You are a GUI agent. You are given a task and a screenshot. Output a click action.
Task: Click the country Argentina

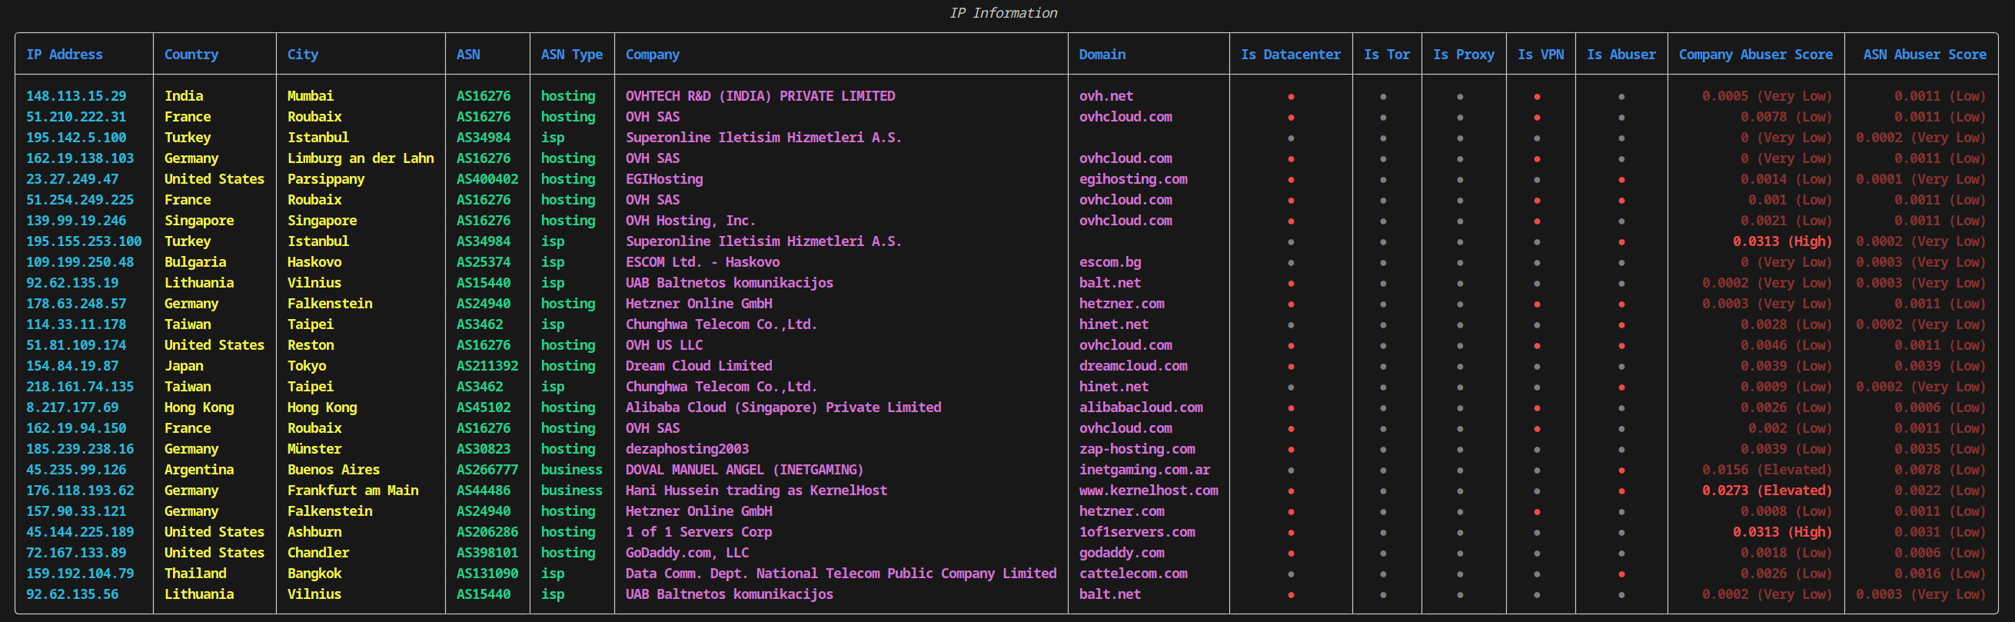(198, 470)
